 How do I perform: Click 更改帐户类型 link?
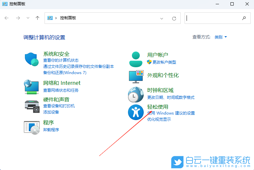164,62
